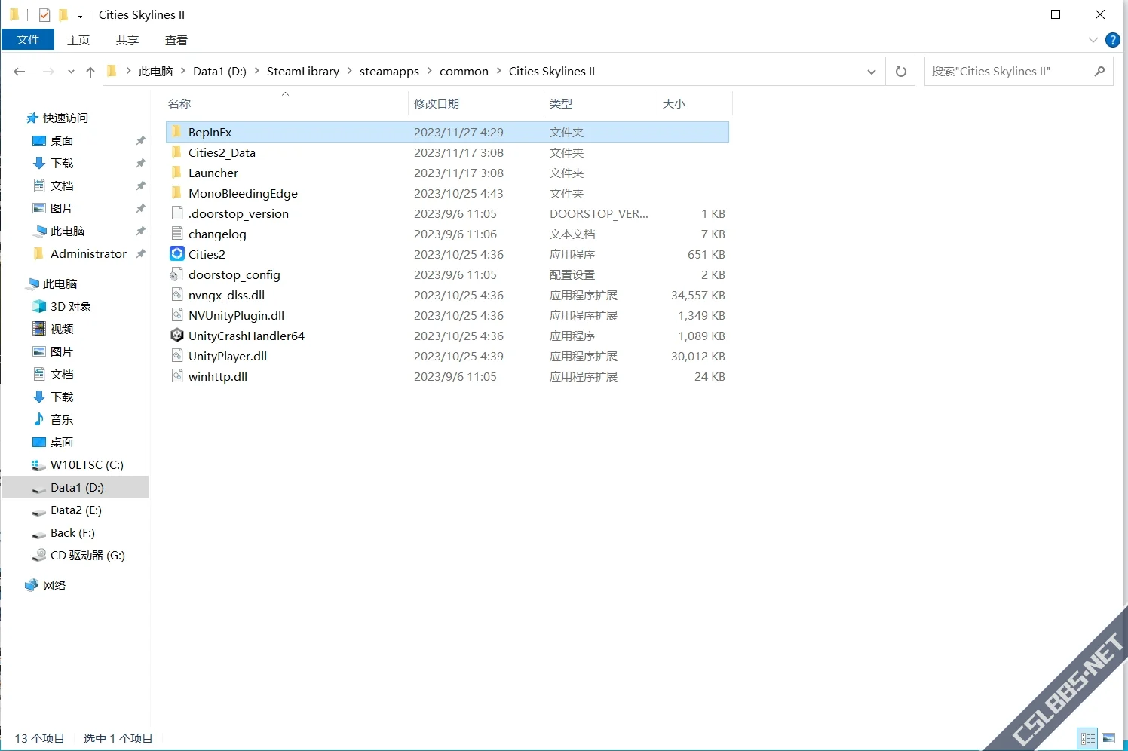Click the common breadcrumb
1128x751 pixels.
pyautogui.click(x=464, y=72)
